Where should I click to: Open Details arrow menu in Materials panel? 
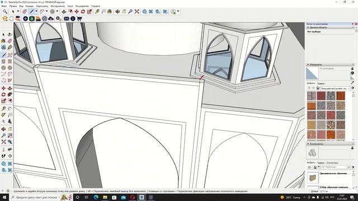coord(353,88)
